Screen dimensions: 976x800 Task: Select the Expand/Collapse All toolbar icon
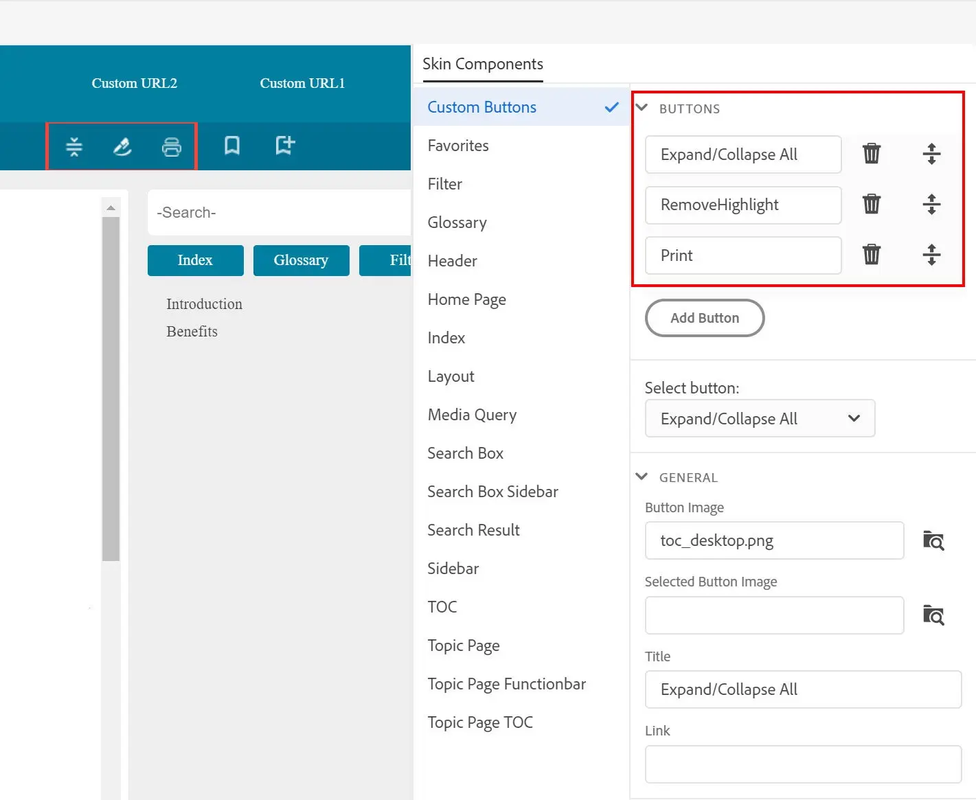tap(73, 146)
